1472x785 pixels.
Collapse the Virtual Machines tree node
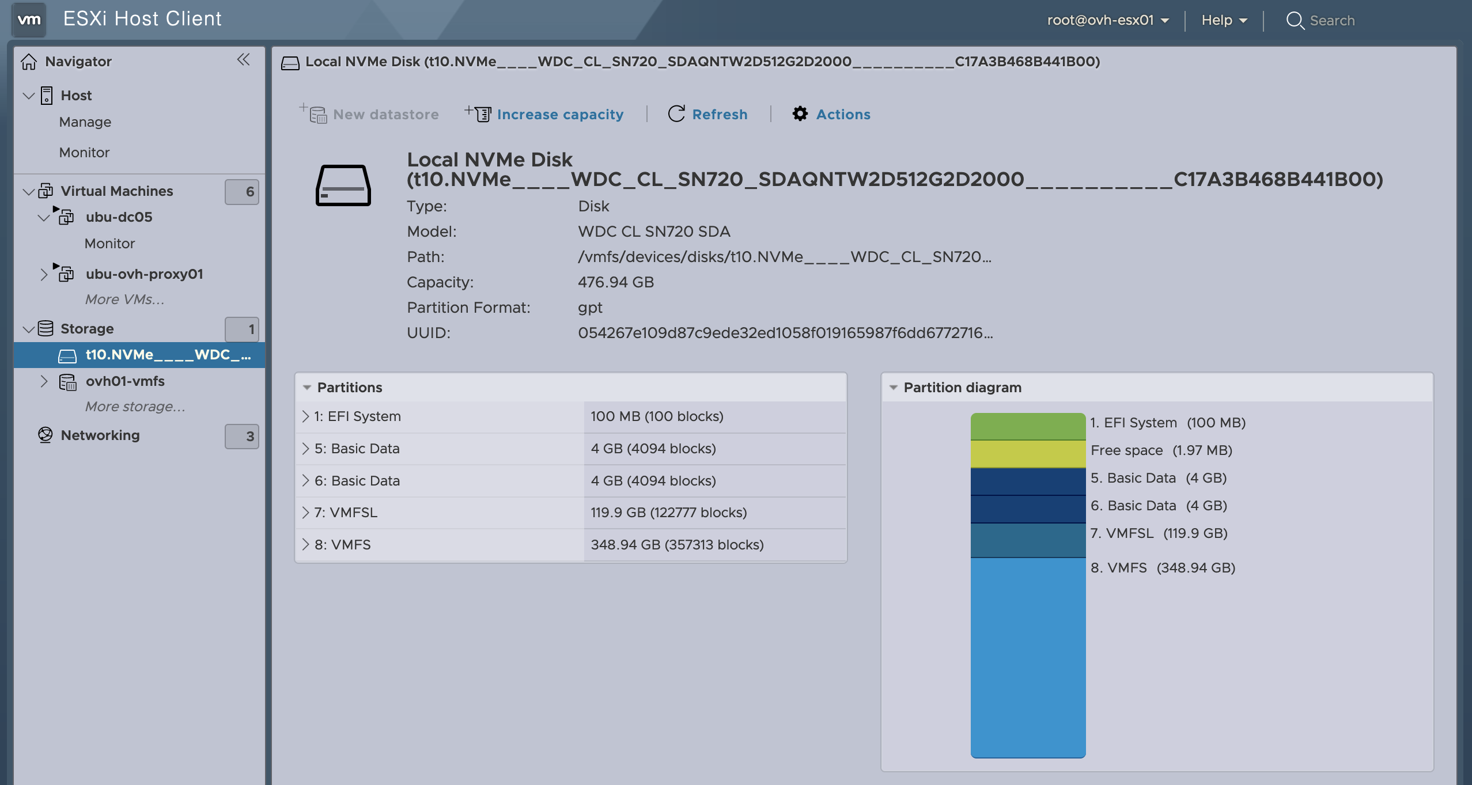29,191
